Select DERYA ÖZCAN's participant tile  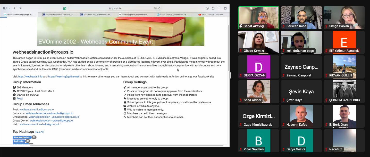(x=259, y=67)
